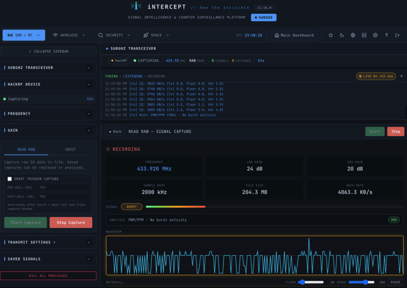Click the star favorites icon in the header

330,35
